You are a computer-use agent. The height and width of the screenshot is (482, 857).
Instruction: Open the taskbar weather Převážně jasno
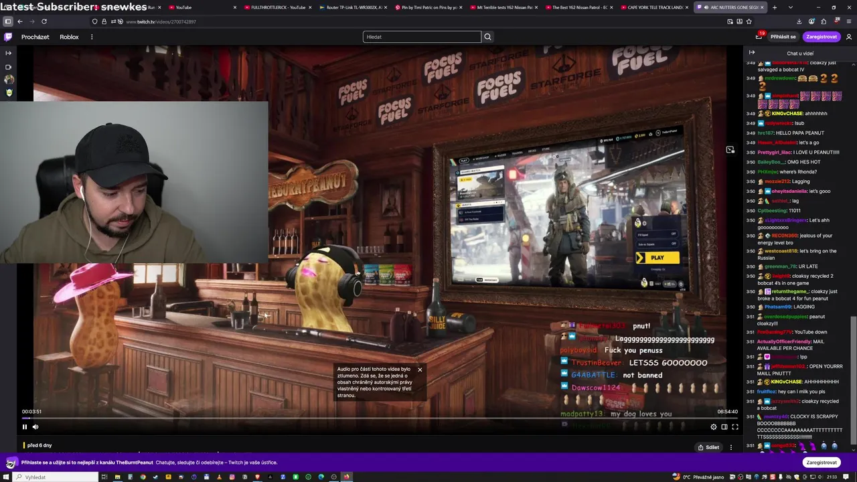point(698,477)
